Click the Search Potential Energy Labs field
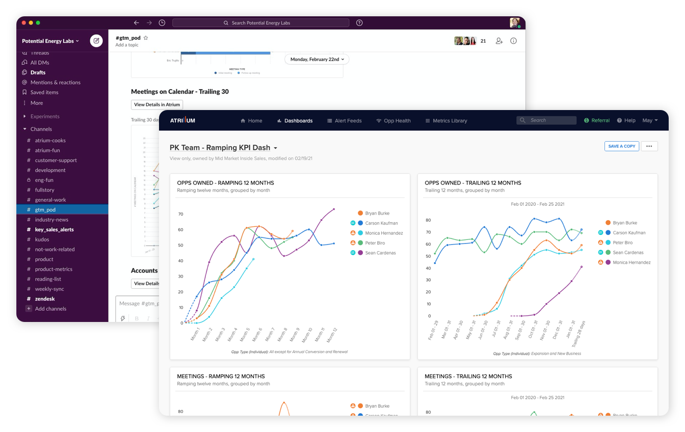The height and width of the screenshot is (432, 685). (260, 22)
